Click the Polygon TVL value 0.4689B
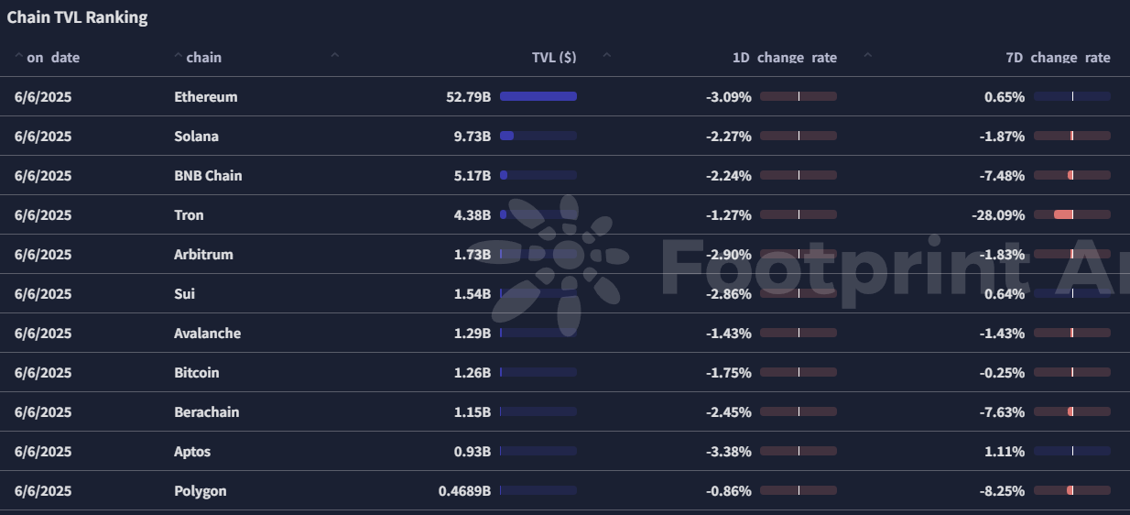The width and height of the screenshot is (1130, 515). 464,491
